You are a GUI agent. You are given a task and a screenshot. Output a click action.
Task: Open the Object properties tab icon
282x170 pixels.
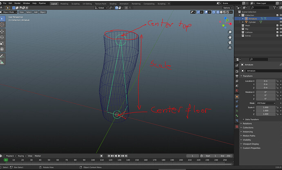(x=237, y=97)
